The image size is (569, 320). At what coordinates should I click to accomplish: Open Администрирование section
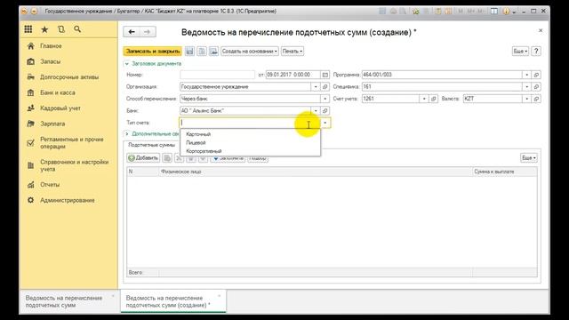(x=68, y=200)
